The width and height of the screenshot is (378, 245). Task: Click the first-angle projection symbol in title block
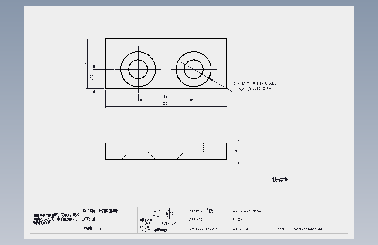[x=162, y=214]
